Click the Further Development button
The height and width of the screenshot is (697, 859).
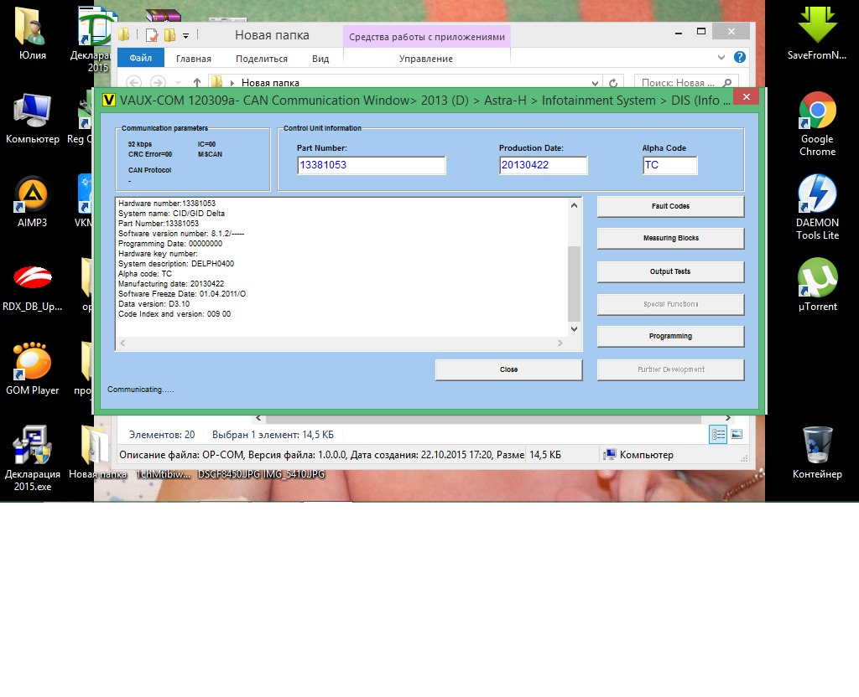coord(670,369)
